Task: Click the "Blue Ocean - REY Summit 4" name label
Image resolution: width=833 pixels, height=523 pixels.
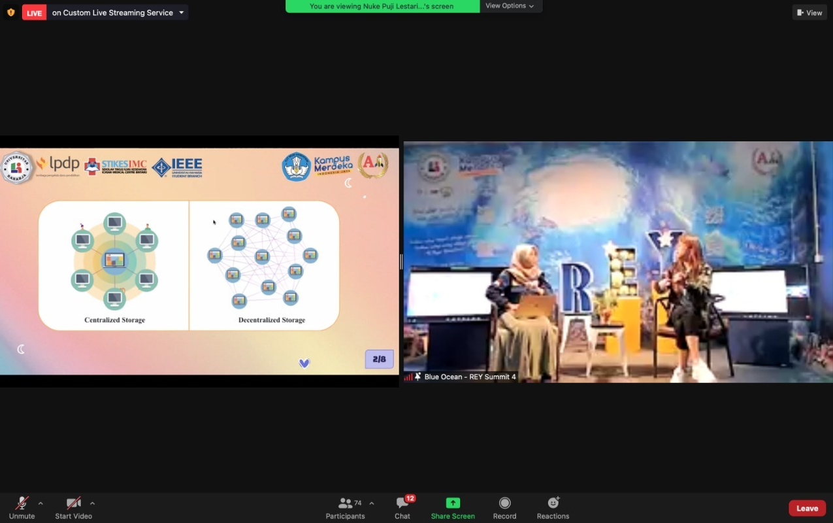Action: [470, 377]
